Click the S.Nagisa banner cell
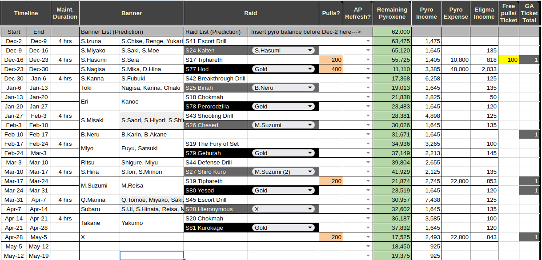 100,69
